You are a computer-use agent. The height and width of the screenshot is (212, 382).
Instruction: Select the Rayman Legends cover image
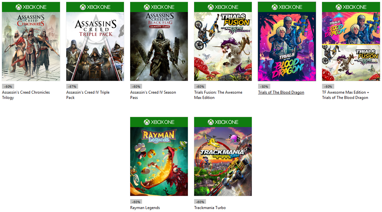point(159,161)
